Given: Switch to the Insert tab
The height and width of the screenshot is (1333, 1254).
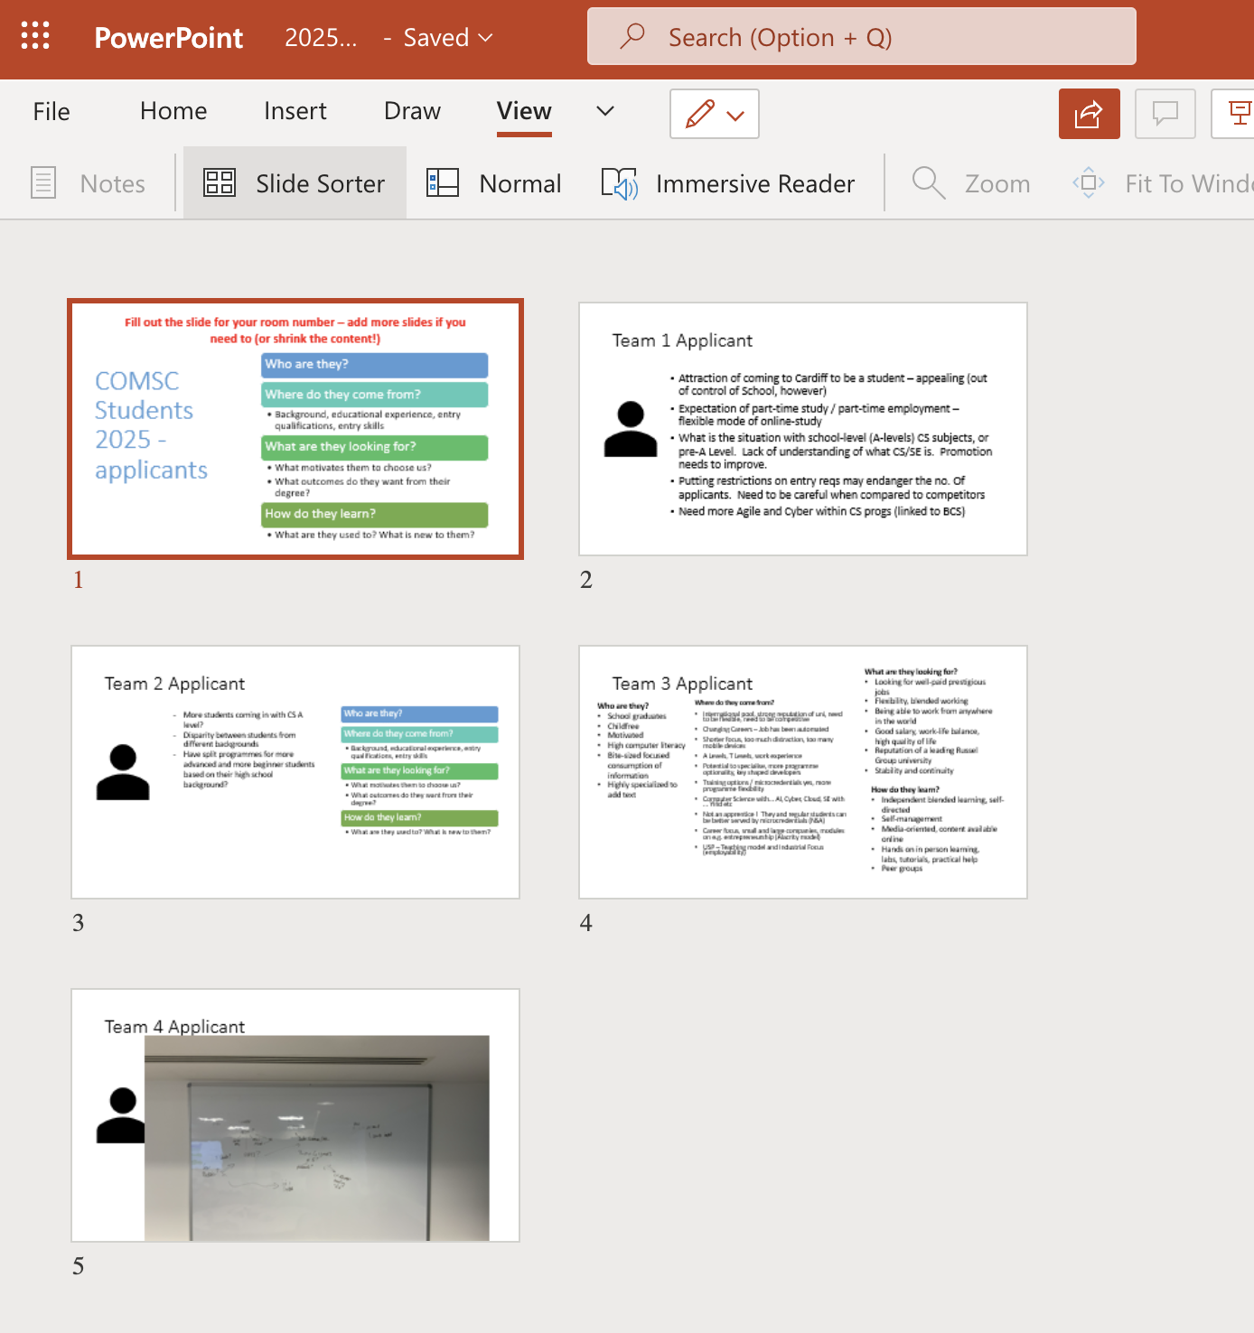Looking at the screenshot, I should tap(295, 111).
